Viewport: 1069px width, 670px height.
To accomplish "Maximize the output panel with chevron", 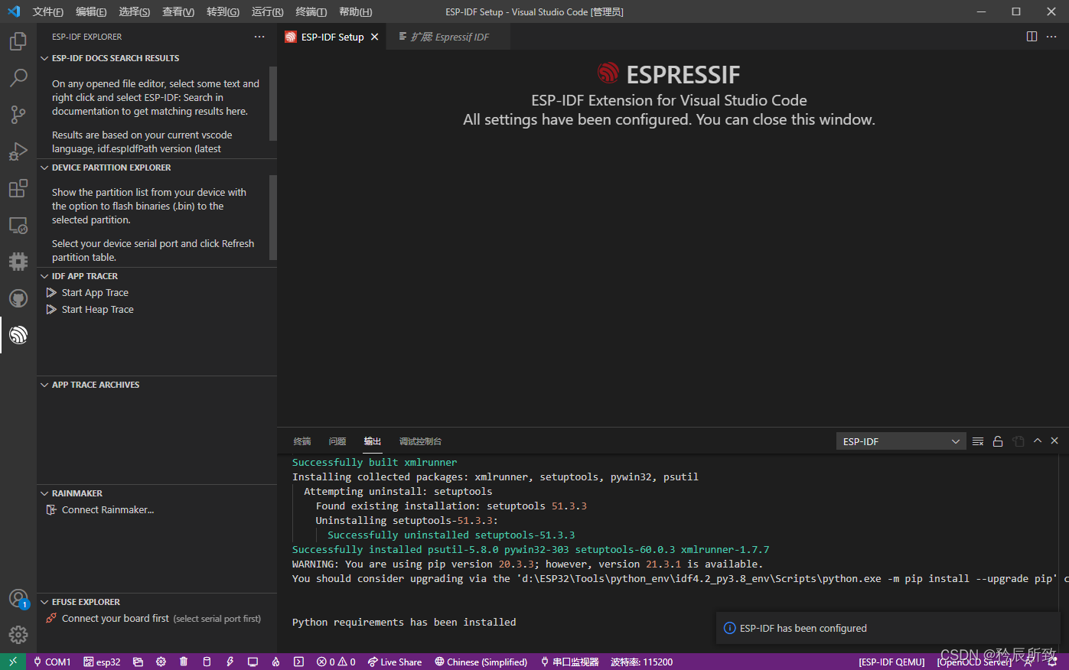I will 1038,441.
